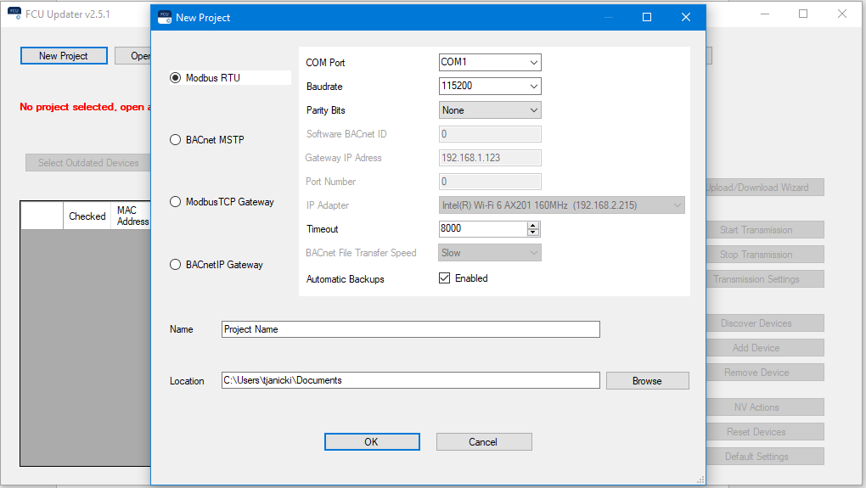This screenshot has height=488, width=866.
Task: Disable the Automatic Backups checkbox
Action: point(444,278)
